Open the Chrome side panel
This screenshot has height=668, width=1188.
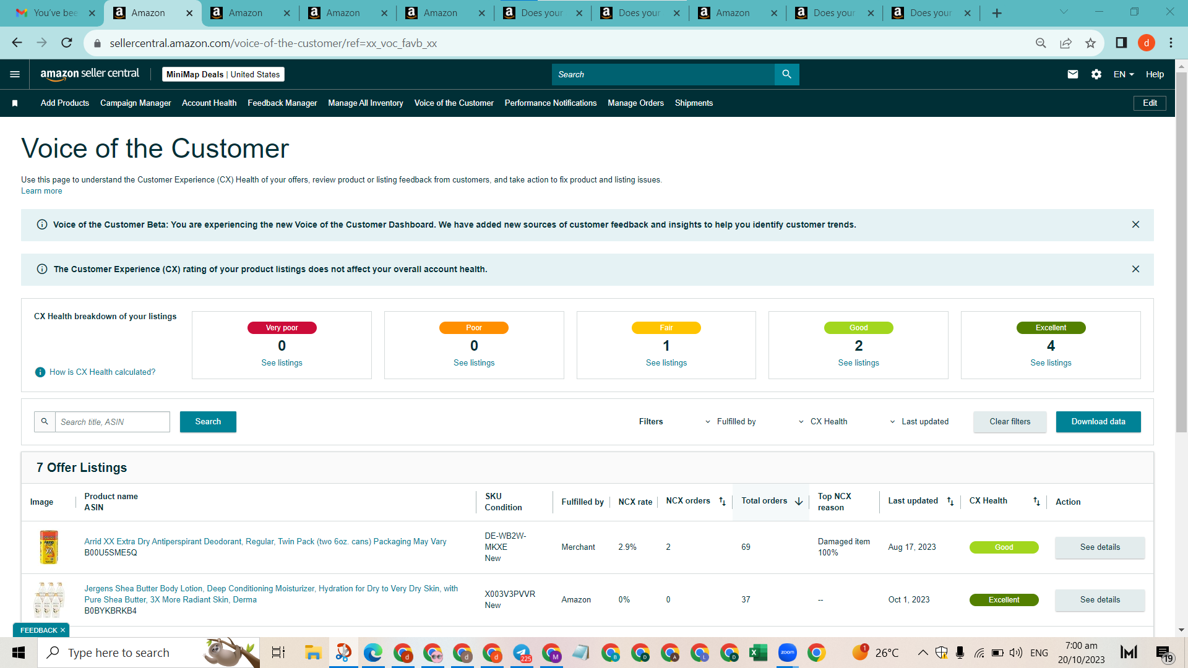tap(1121, 43)
